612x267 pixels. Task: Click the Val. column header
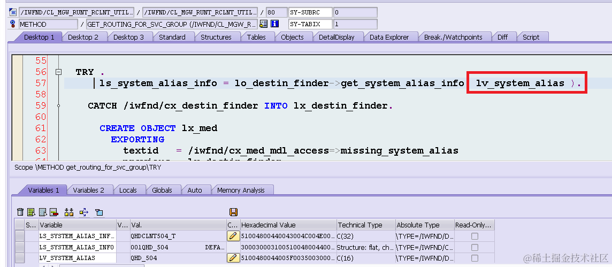(178, 225)
